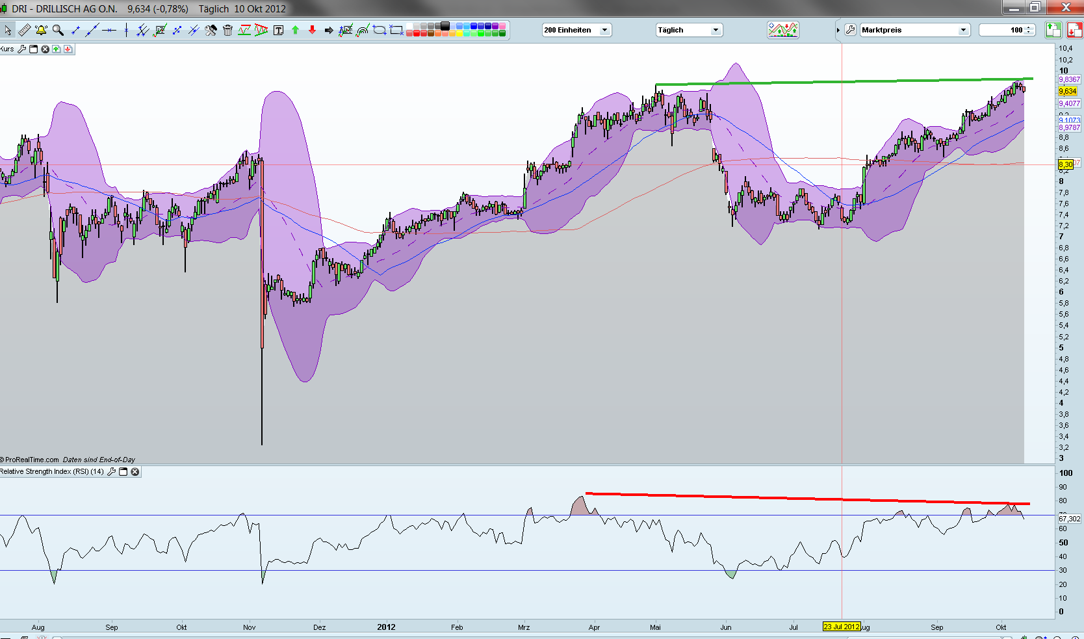1084x639 pixels.
Task: Open wrench settings next to Marktpreis
Action: (850, 30)
